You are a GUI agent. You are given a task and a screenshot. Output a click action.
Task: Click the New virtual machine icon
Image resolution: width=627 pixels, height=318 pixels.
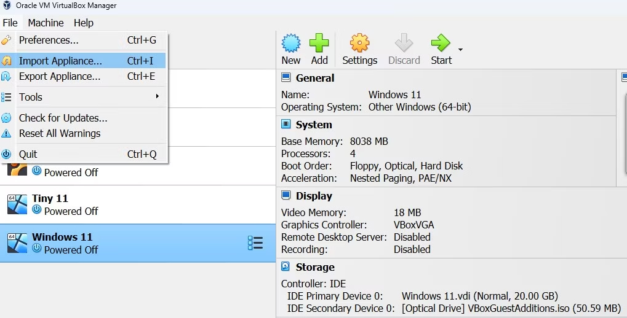tap(290, 44)
